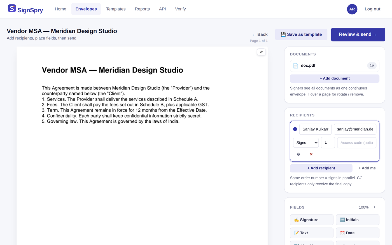Open the Reports tab
This screenshot has width=392, height=245.
pos(142,9)
